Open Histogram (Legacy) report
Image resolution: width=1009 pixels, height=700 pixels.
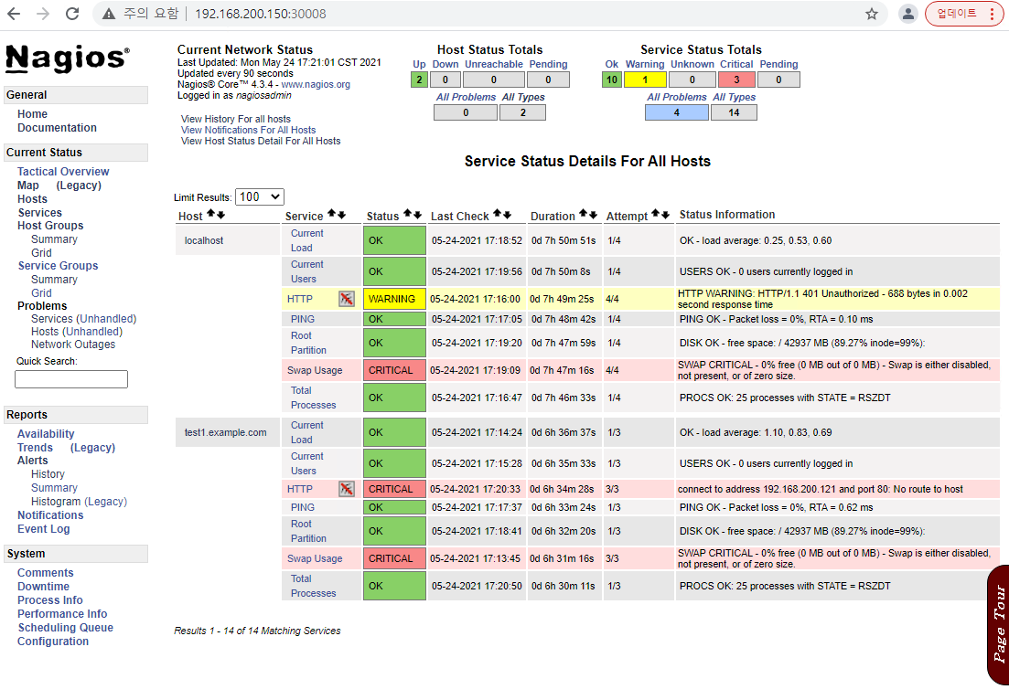(x=80, y=502)
